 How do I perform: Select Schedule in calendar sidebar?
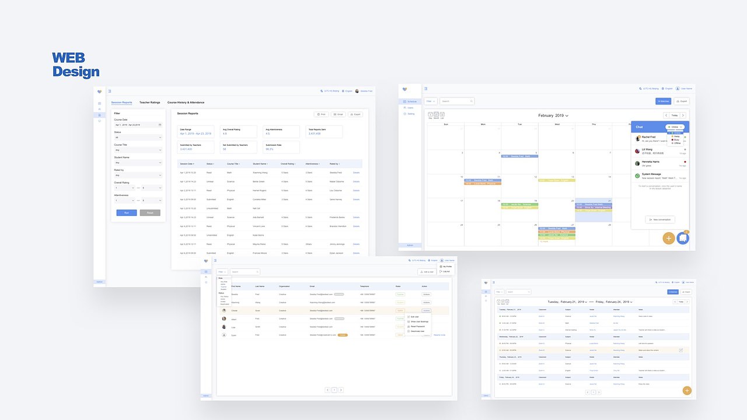[410, 101]
